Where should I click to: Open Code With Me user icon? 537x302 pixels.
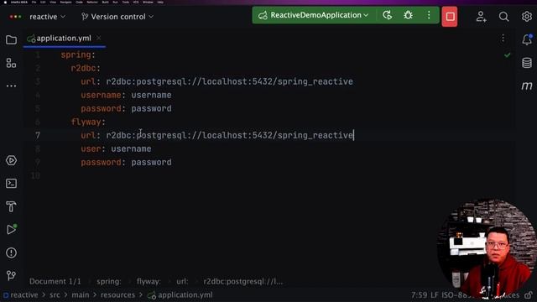point(481,17)
